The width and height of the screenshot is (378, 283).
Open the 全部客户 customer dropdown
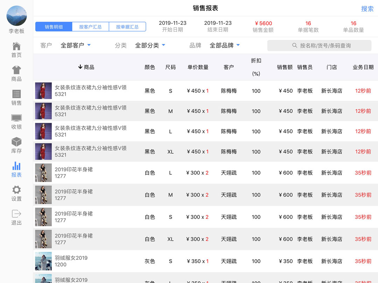[x=76, y=45]
